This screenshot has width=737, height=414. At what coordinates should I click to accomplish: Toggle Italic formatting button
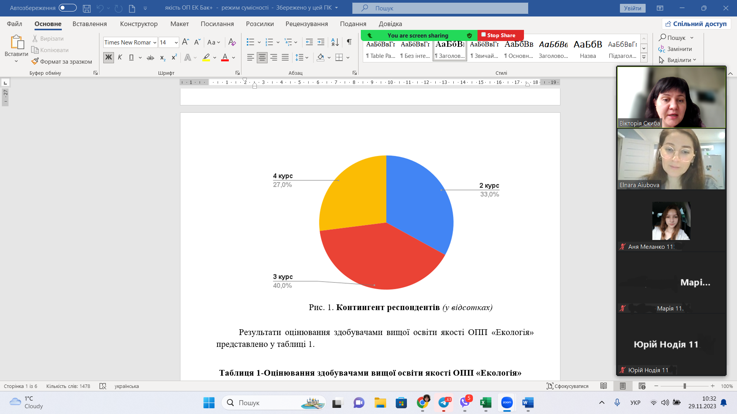(x=120, y=58)
